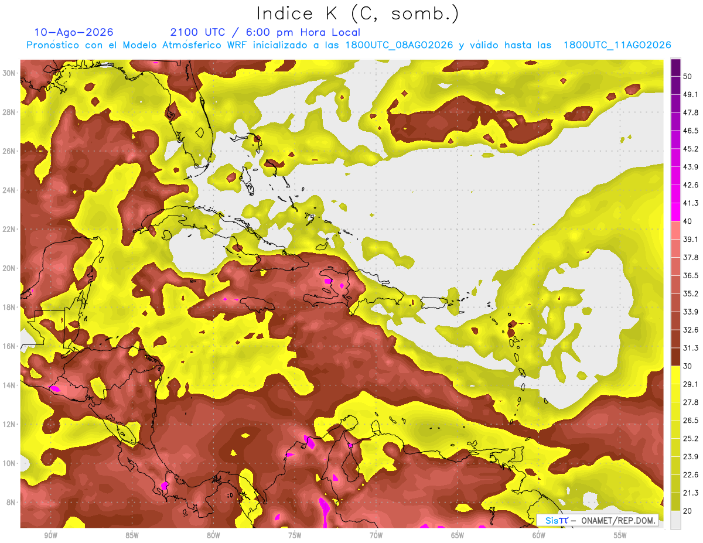Click the colorbar value 31.3

pos(690,348)
